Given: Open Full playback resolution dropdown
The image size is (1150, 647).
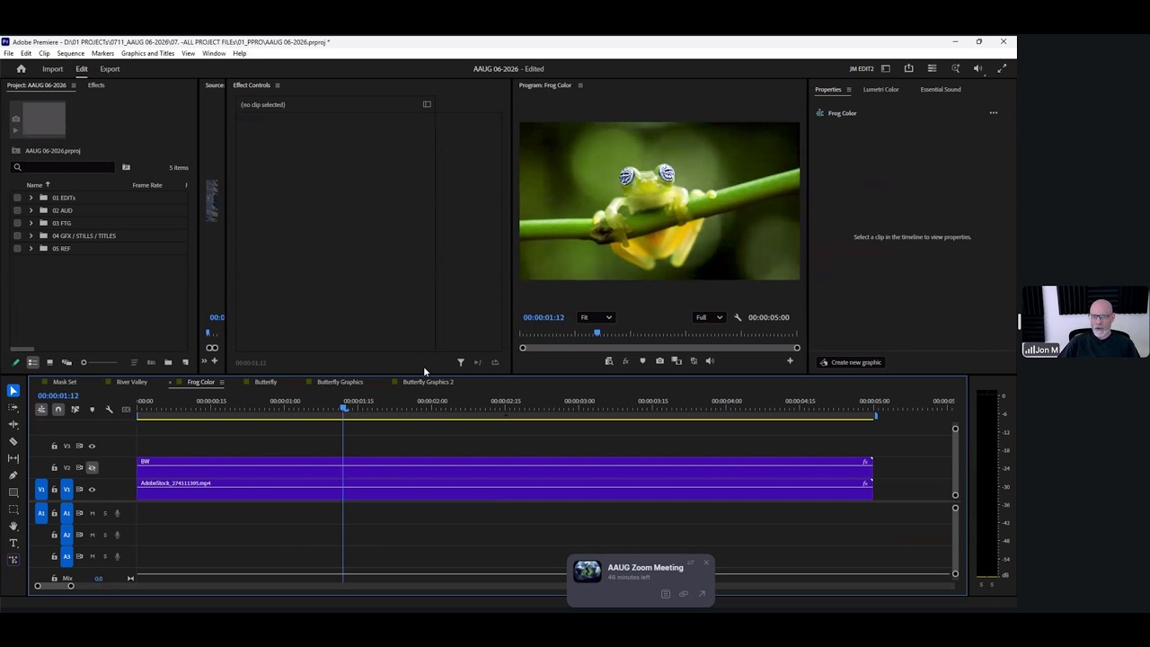Looking at the screenshot, I should click(x=708, y=317).
